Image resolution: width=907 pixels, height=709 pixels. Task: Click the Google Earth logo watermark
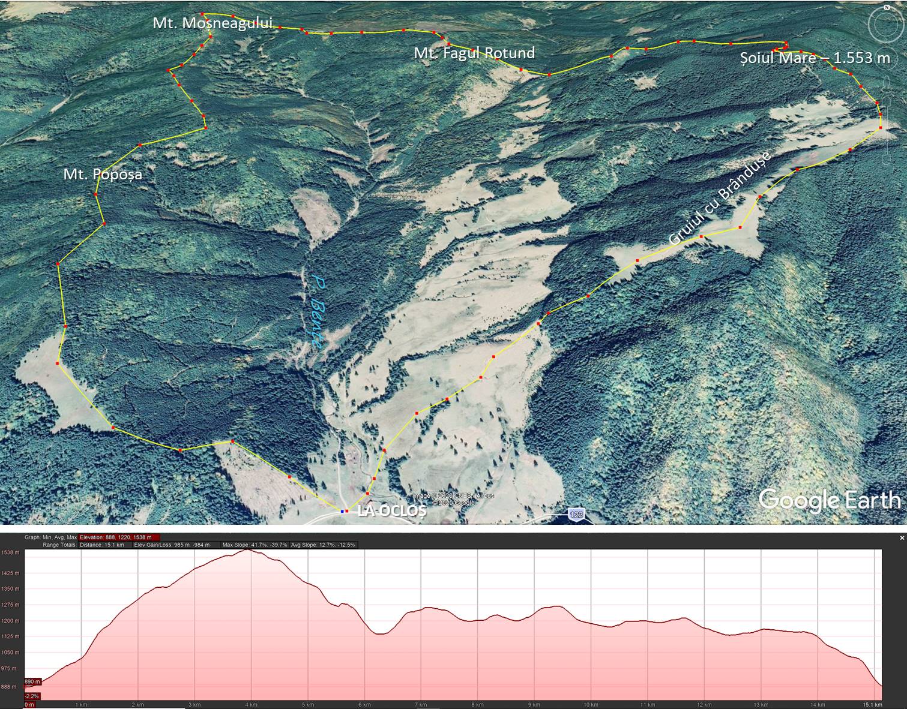(x=830, y=500)
